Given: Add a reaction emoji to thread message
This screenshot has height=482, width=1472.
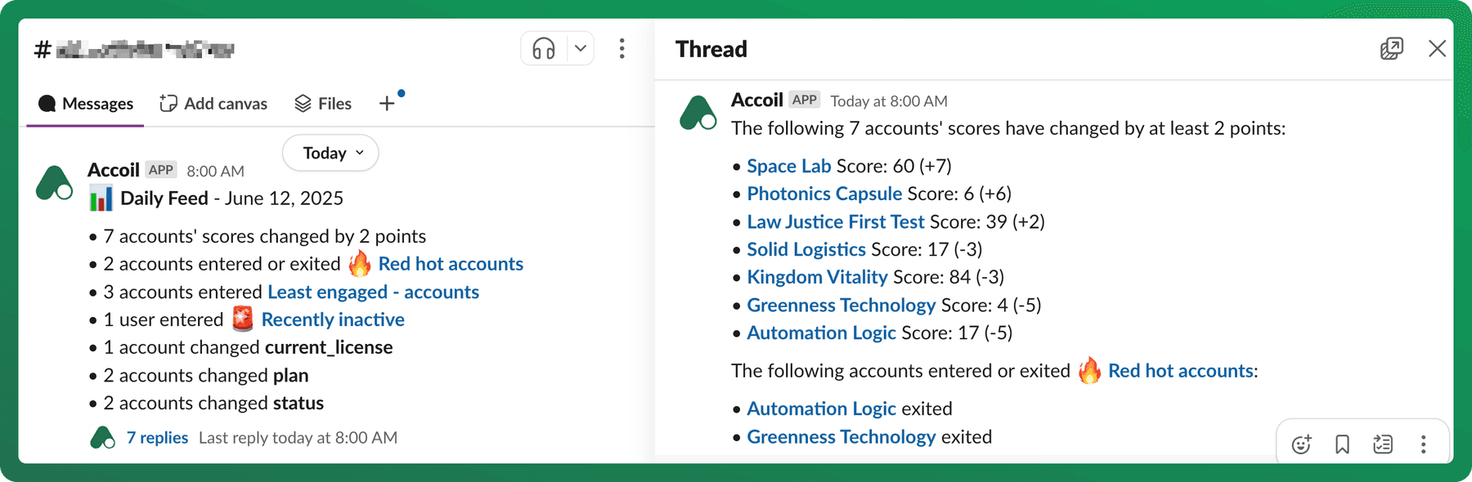Looking at the screenshot, I should tap(1301, 444).
